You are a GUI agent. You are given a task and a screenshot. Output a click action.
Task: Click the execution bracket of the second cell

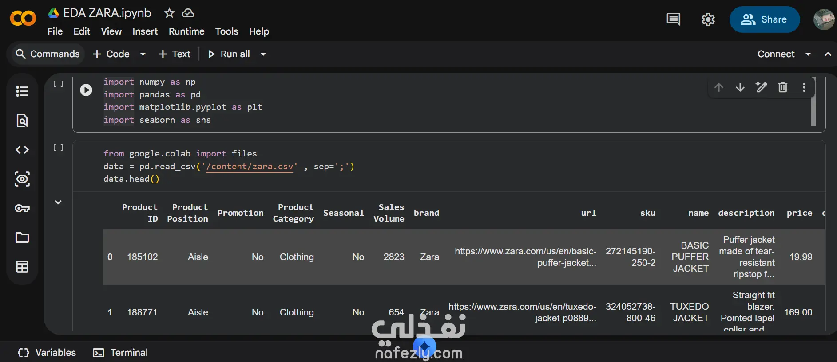click(x=58, y=148)
